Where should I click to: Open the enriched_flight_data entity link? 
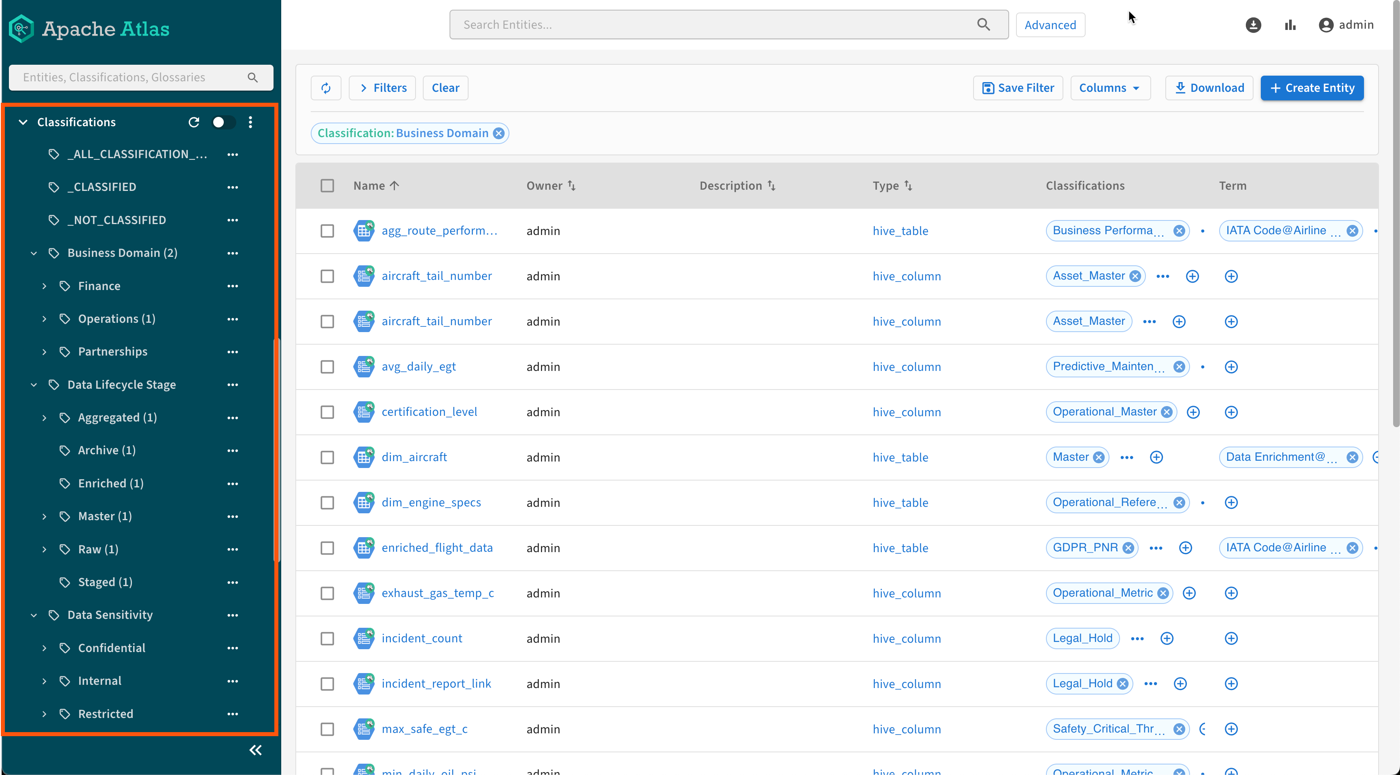(x=437, y=548)
